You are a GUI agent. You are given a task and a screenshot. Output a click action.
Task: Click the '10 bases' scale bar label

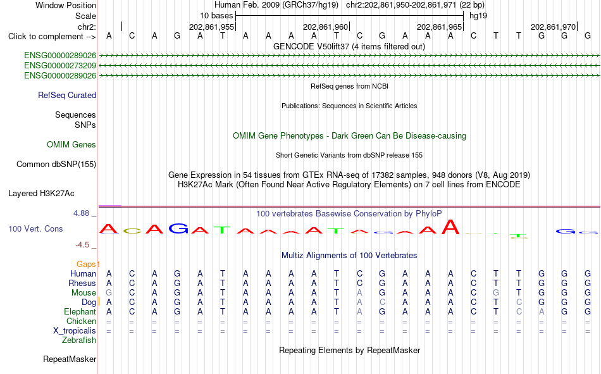click(216, 16)
